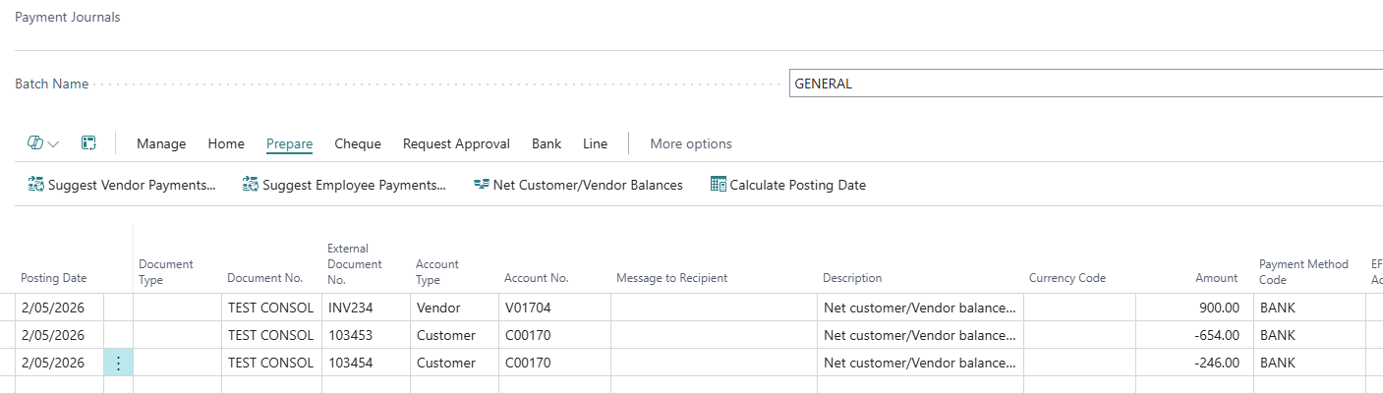Click the Suggest Employee Payments icon

point(251,185)
